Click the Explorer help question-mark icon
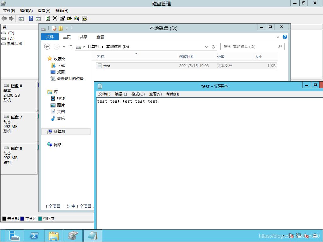 coord(285,37)
